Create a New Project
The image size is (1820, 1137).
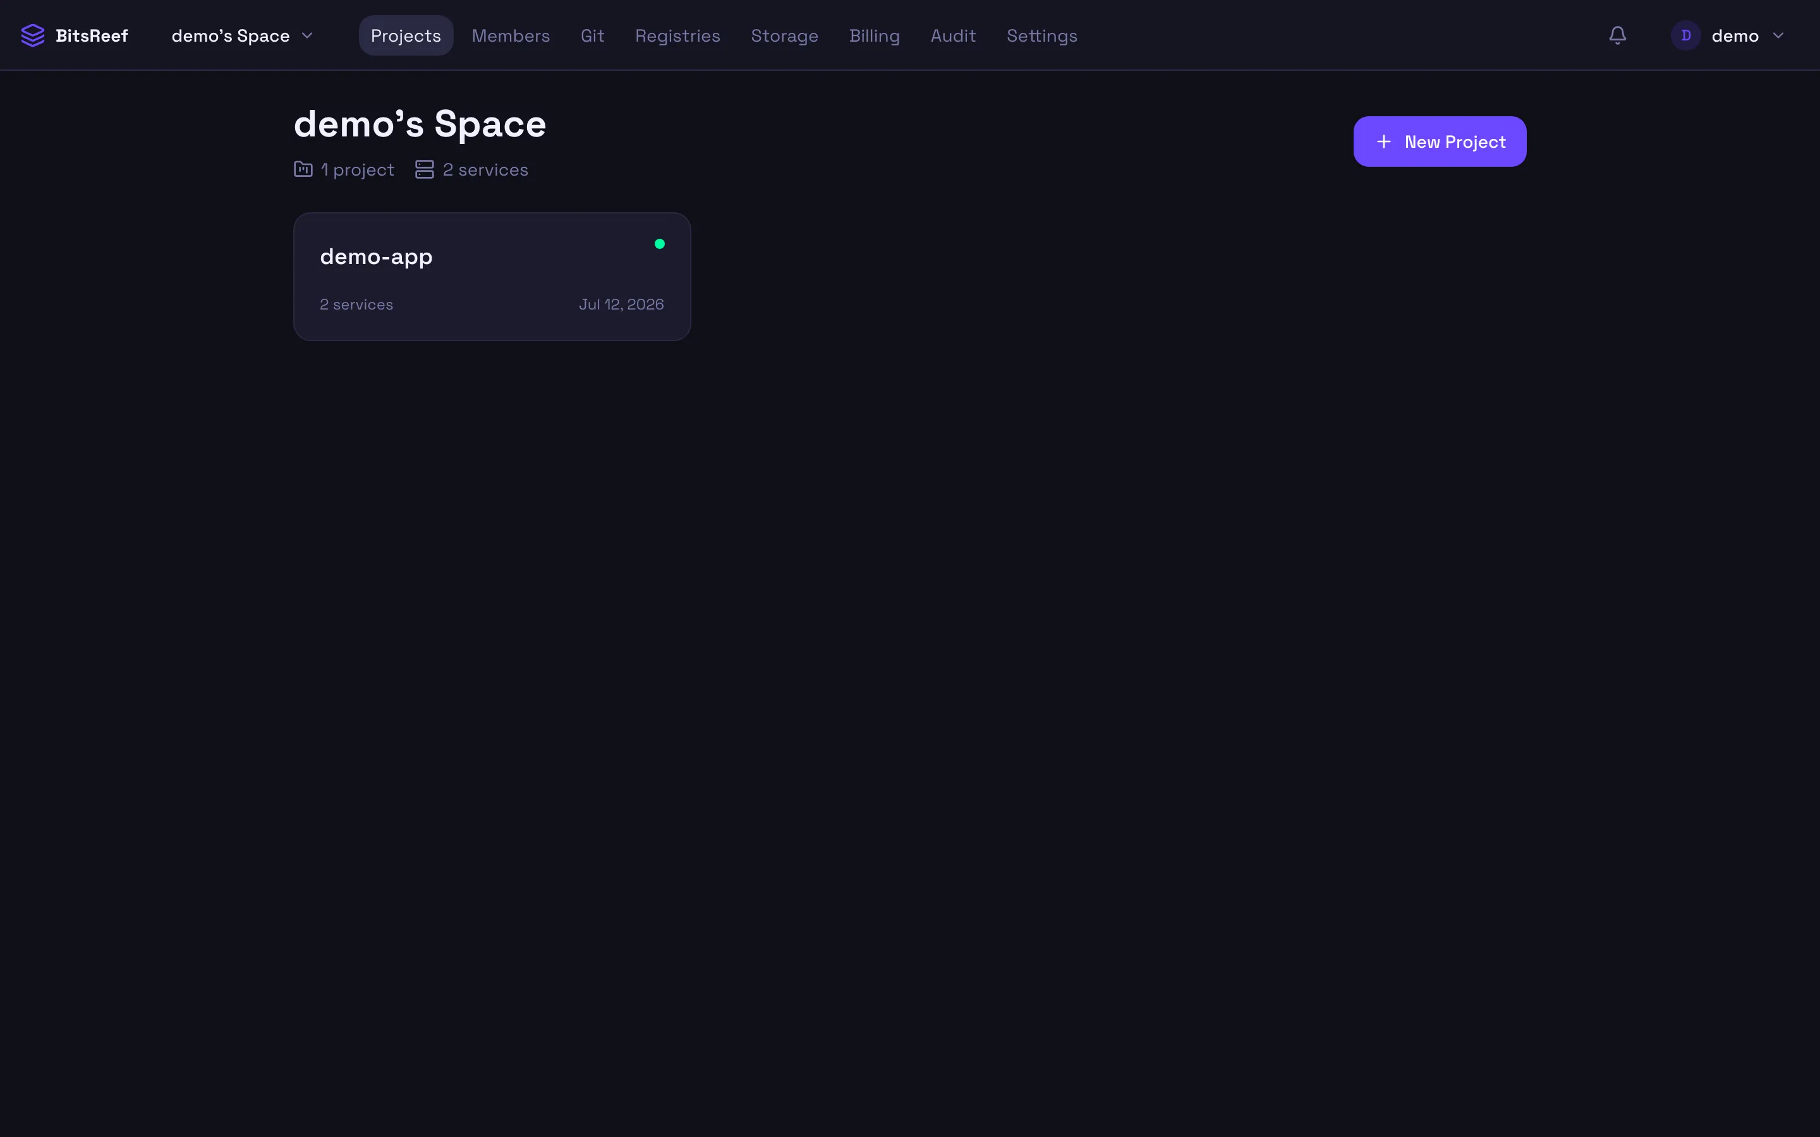coord(1440,141)
